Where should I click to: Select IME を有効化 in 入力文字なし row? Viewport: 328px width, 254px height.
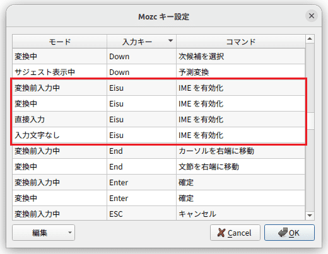(x=240, y=135)
